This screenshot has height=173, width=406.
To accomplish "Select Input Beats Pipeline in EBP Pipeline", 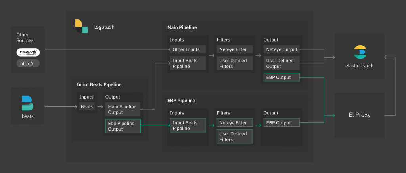I will [188, 125].
